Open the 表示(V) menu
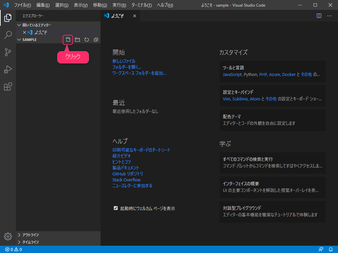 click(81, 5)
